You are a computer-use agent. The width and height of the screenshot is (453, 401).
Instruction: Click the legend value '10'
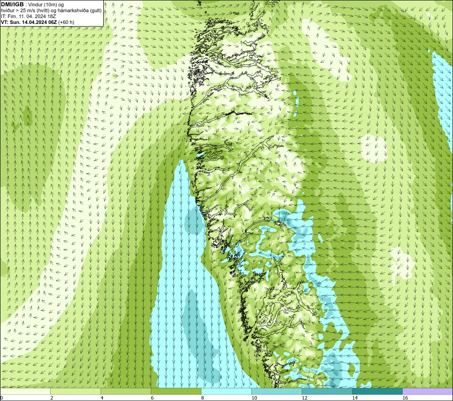(x=254, y=398)
